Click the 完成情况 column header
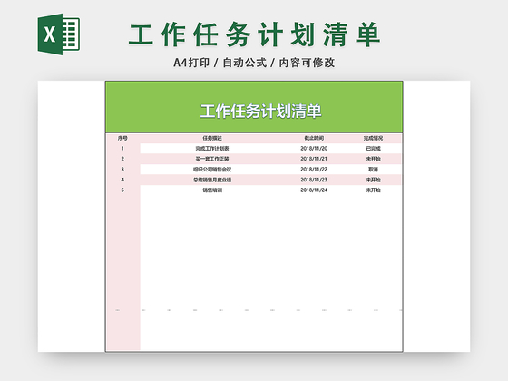508x381 pixels. pyautogui.click(x=373, y=138)
